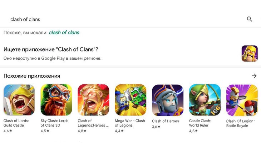
Task: Select the 'Castle Clash: World Ruler' title
Action: tap(200, 123)
